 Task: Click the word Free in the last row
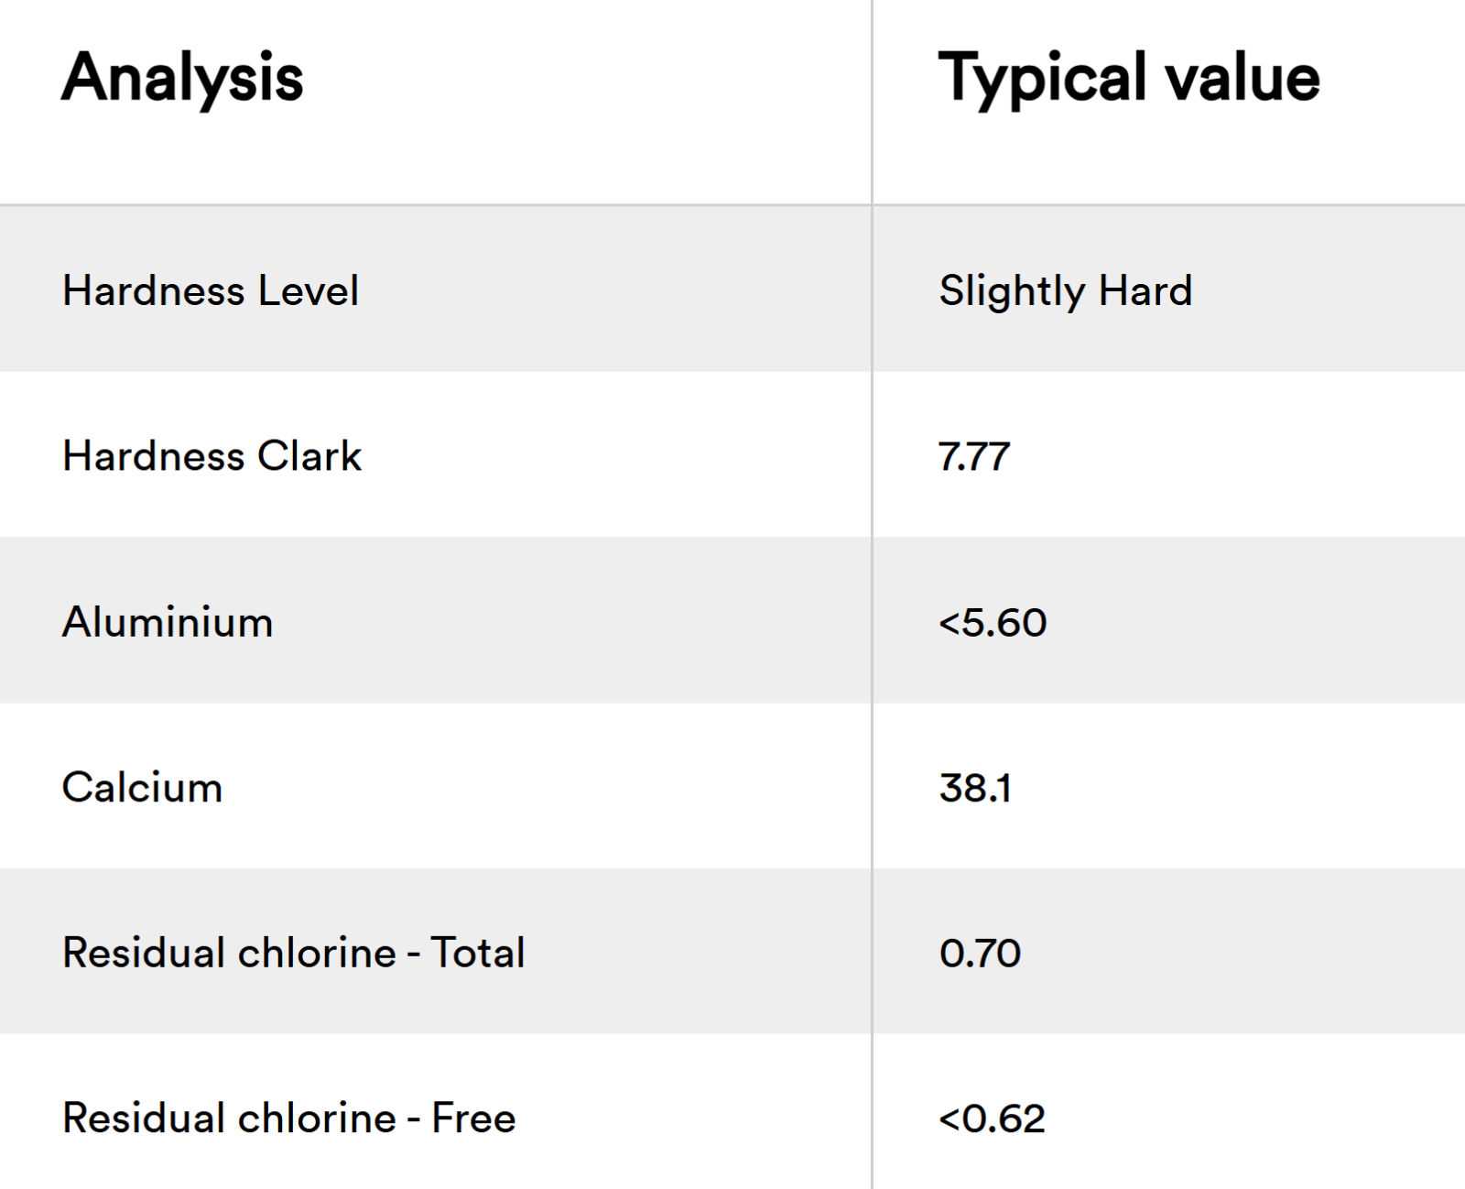coord(473,1118)
